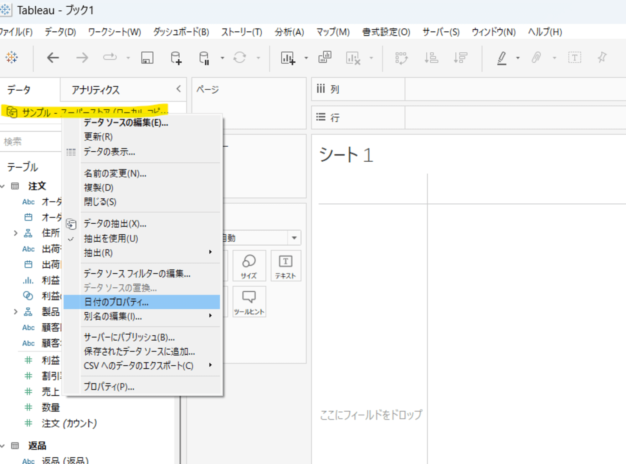The width and height of the screenshot is (626, 464).
Task: Select データの表示... menu item
Action: pos(142,152)
